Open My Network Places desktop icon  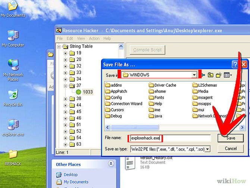(13, 70)
